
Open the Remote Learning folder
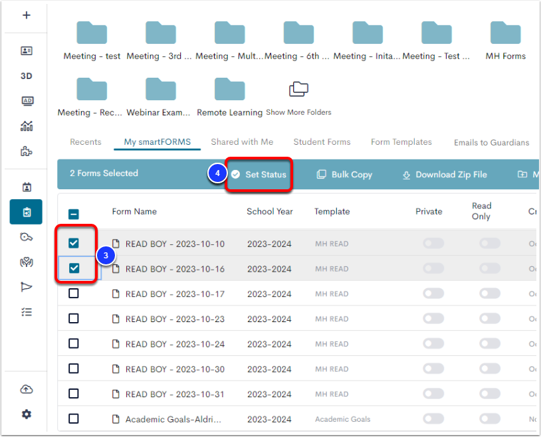point(229,97)
